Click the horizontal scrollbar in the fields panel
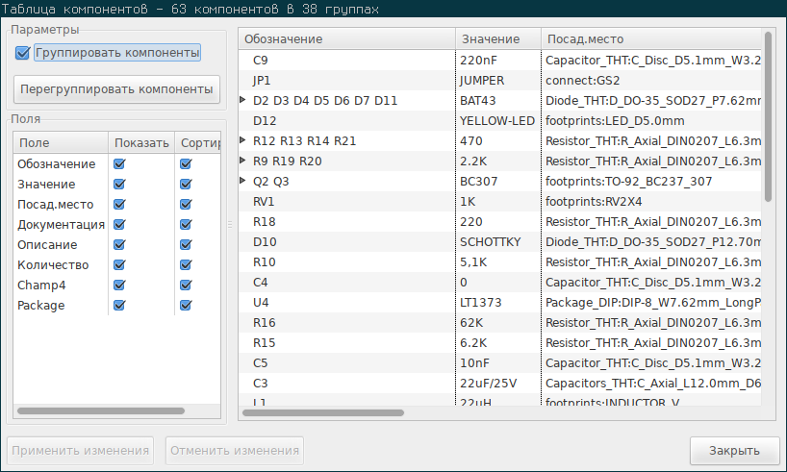787x472 pixels. click(101, 410)
